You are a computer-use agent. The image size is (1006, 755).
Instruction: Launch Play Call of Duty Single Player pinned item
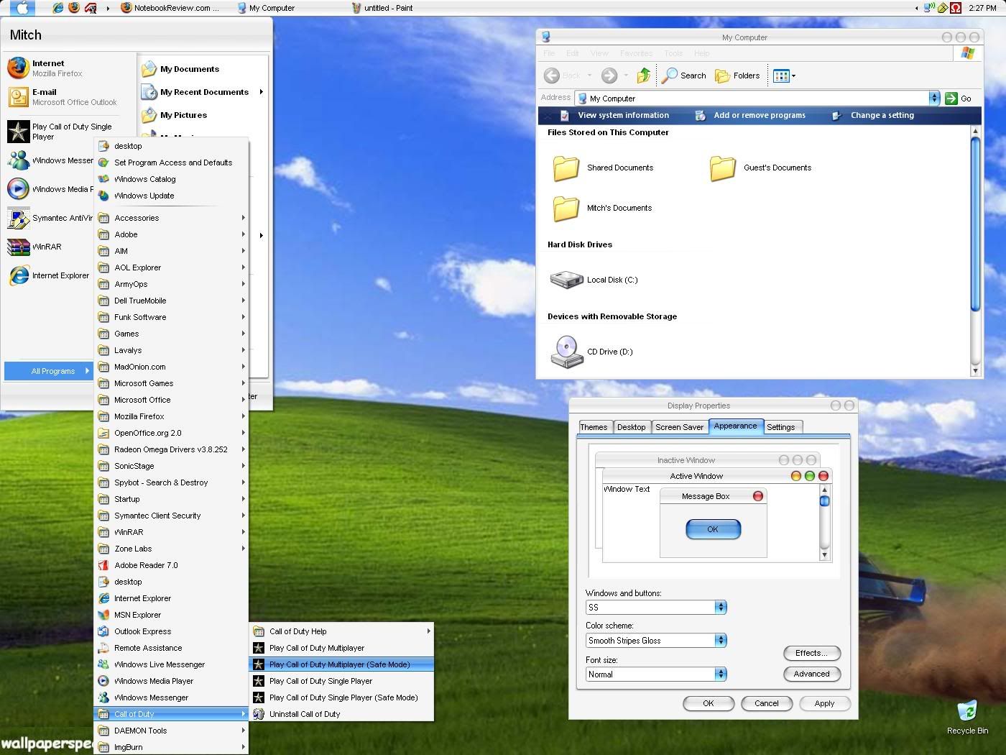[x=63, y=132]
